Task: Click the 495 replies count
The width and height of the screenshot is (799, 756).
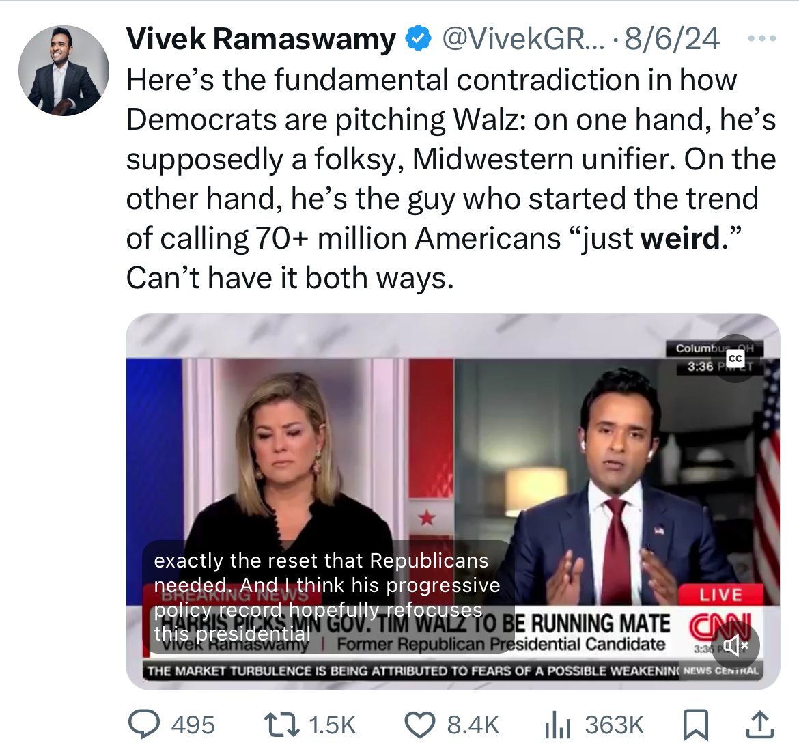Action: 193,725
